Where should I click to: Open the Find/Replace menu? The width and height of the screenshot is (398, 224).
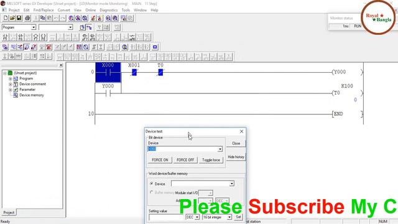(x=44, y=10)
